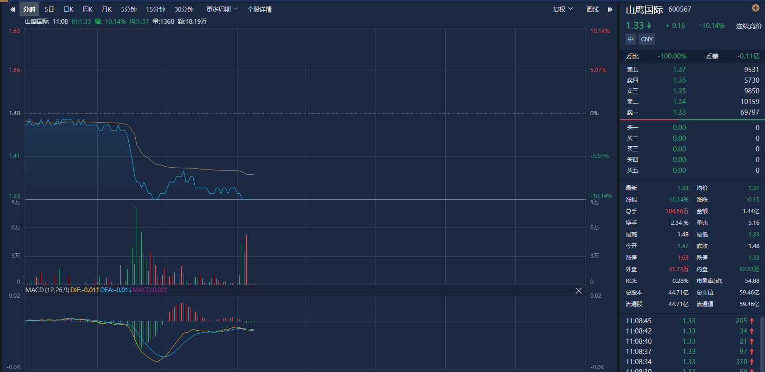
Task: Expand the 更多周期 dropdown
Action: [222, 9]
